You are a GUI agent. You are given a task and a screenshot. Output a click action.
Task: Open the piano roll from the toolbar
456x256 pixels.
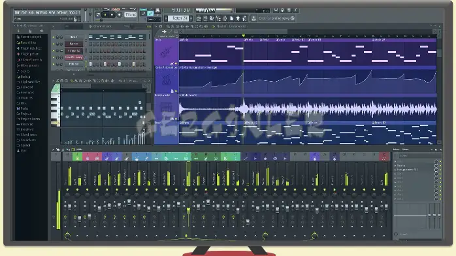212,18
